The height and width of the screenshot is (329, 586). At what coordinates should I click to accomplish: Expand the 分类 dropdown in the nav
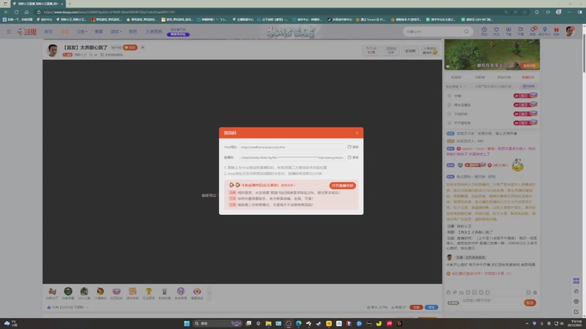[82, 31]
